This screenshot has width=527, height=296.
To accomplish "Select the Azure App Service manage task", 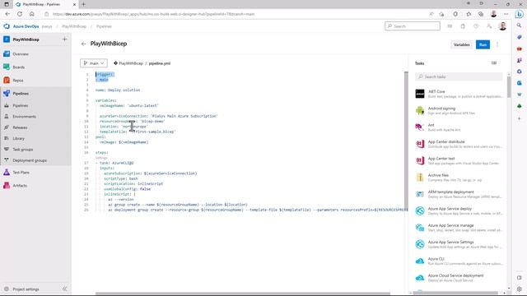I will click(459, 228).
